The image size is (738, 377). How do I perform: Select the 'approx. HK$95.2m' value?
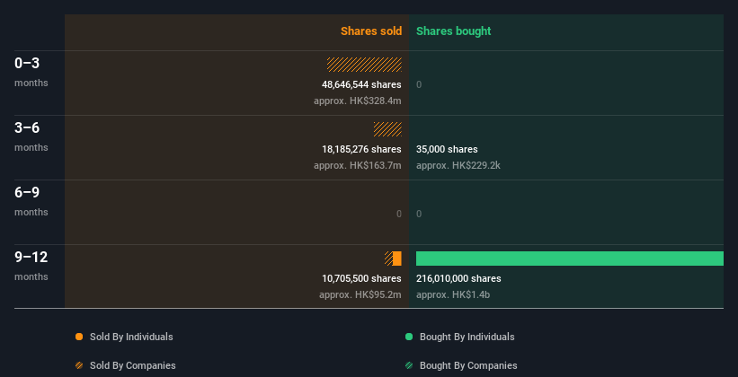(x=360, y=294)
